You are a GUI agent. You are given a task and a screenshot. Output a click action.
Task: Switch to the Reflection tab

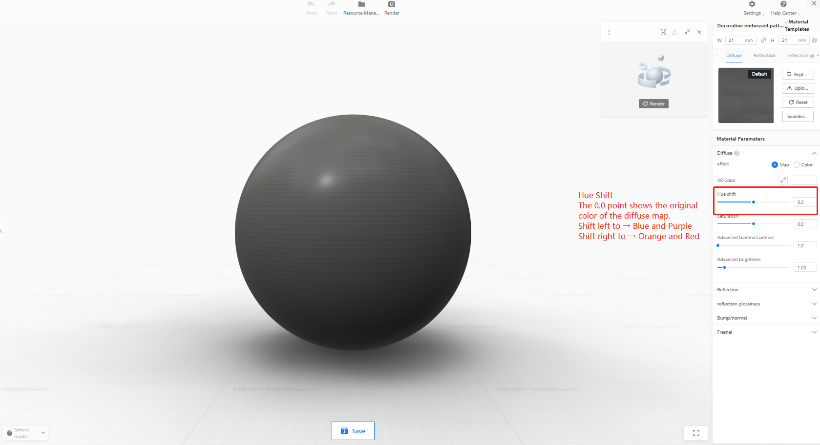pos(764,56)
